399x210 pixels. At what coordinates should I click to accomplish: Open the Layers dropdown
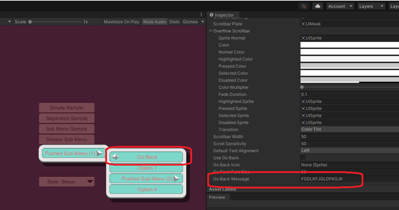pos(371,6)
